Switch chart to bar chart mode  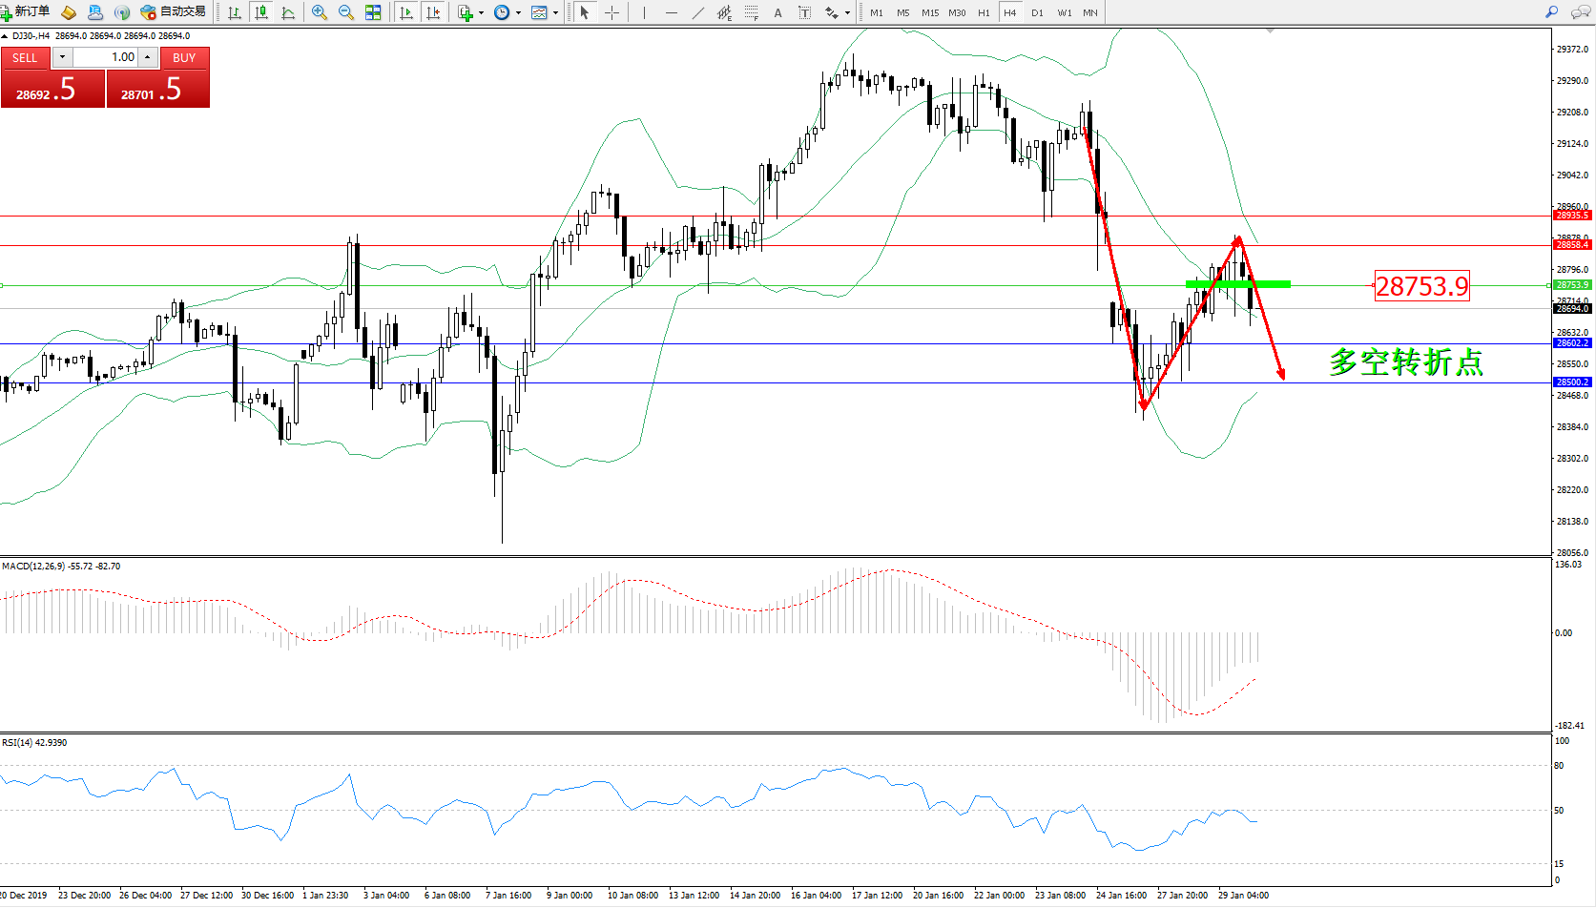234,12
